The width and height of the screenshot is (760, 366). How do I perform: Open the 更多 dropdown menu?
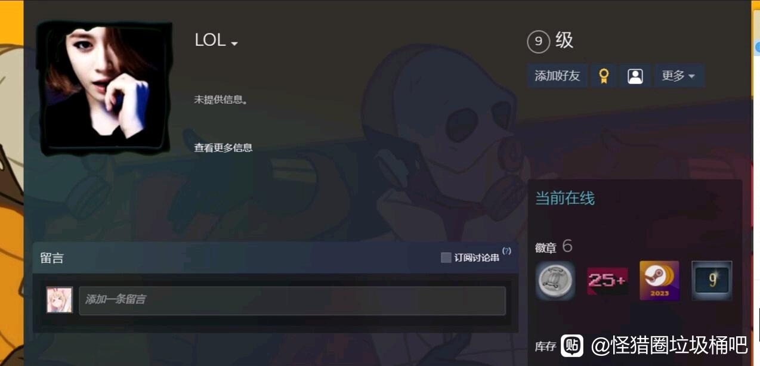click(x=679, y=76)
